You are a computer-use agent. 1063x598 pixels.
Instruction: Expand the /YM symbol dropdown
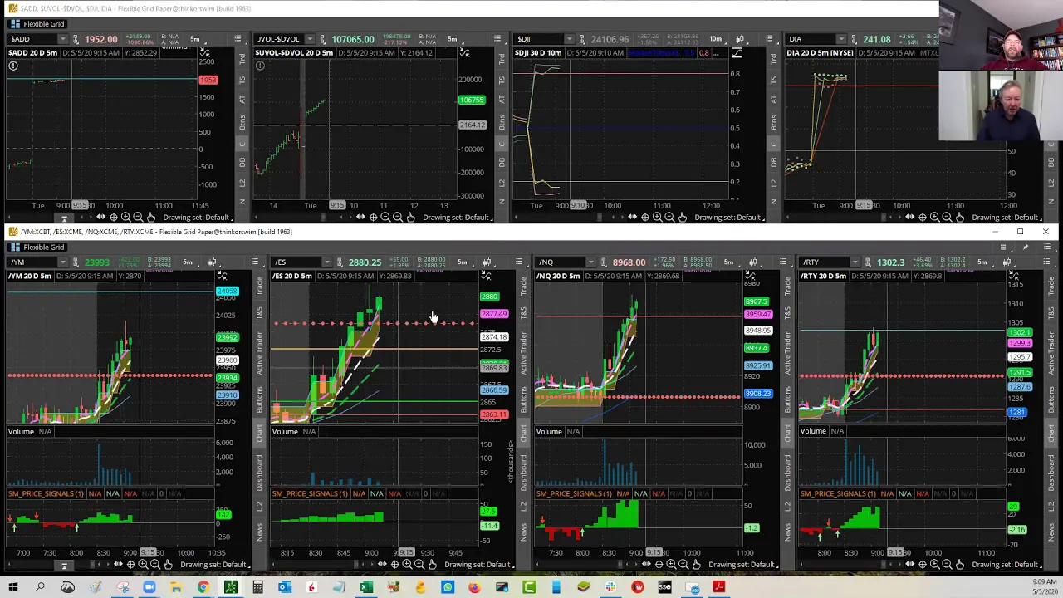coord(63,262)
